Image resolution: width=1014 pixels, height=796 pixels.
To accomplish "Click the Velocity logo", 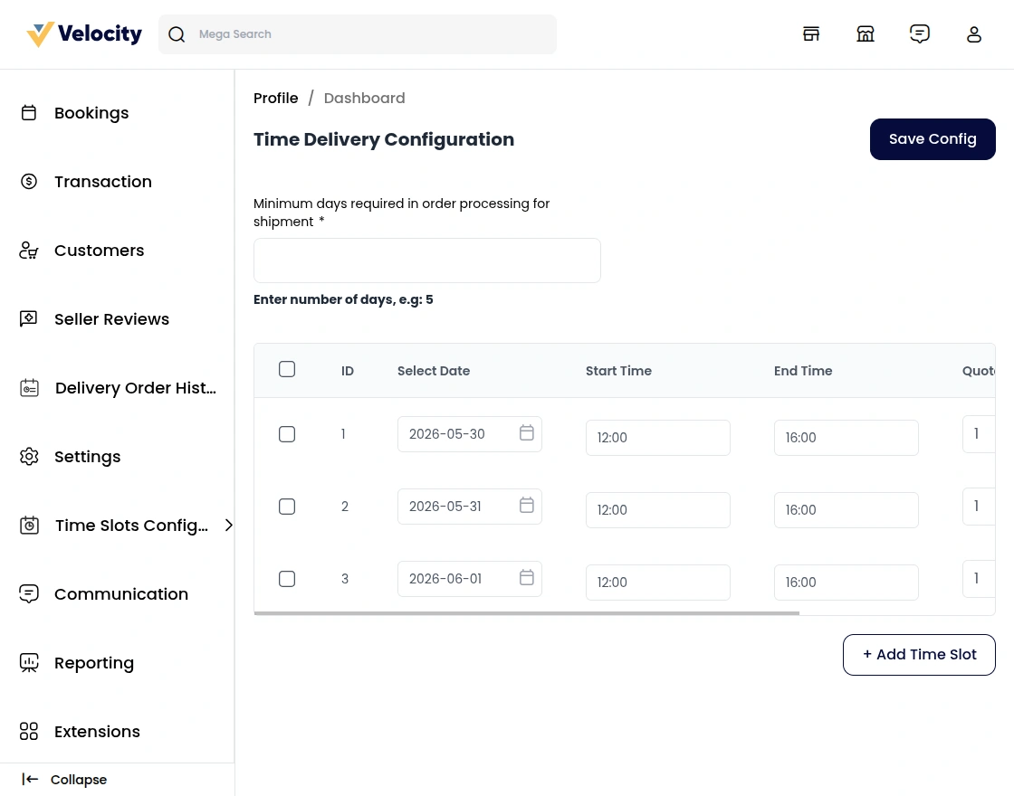I will click(x=84, y=34).
